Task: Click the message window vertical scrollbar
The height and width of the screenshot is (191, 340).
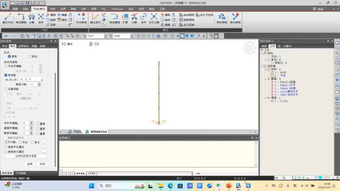Action: click(x=256, y=154)
